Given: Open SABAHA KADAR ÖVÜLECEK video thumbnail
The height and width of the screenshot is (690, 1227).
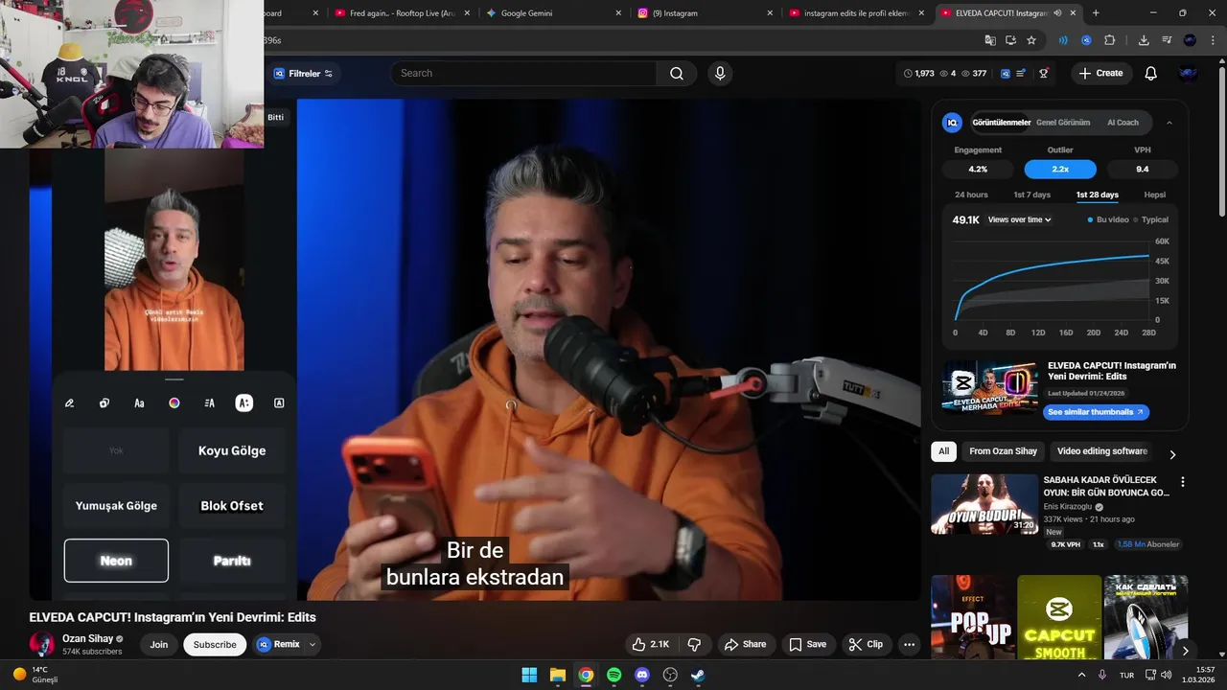Looking at the screenshot, I should [984, 504].
